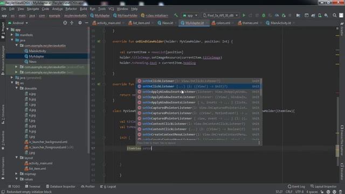Choose setOnCreateContextMenuListener suggestion
345x194 pixels.
coord(199,134)
